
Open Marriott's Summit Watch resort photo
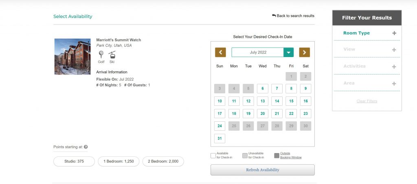click(72, 57)
